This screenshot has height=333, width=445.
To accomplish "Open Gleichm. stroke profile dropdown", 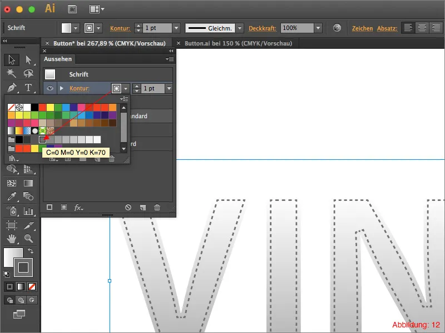I will (240, 28).
